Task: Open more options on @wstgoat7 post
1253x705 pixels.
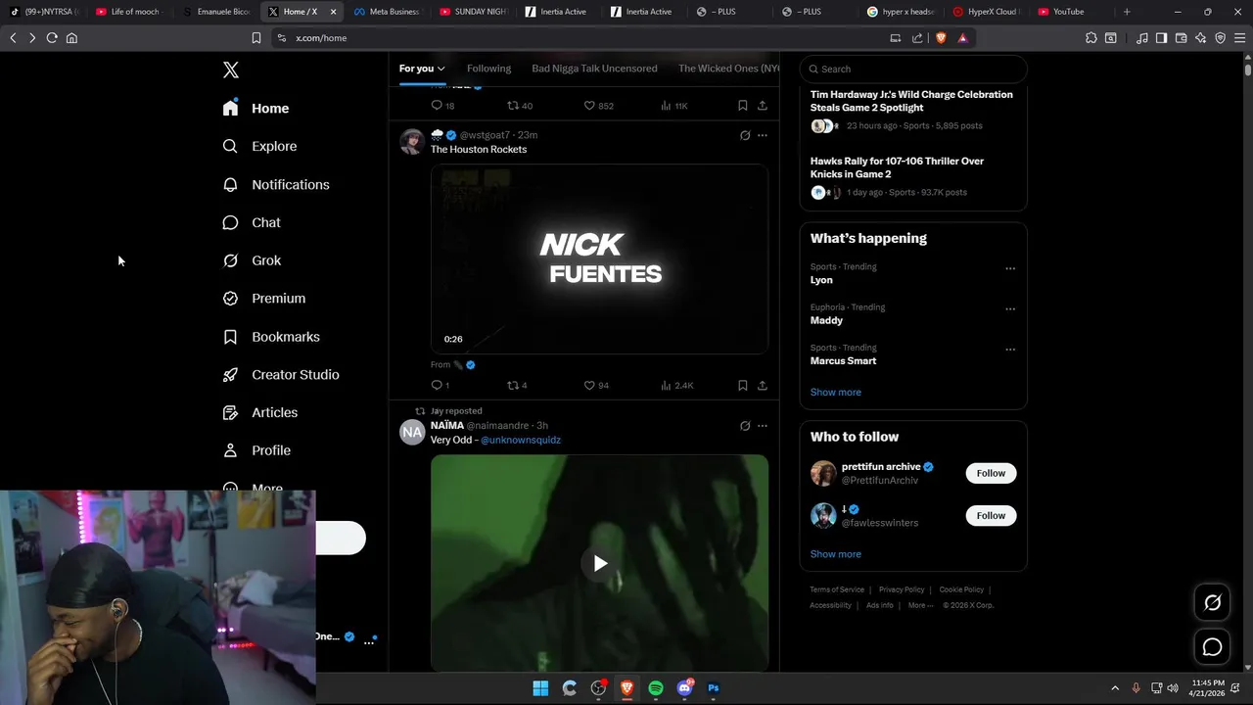Action: click(x=763, y=135)
